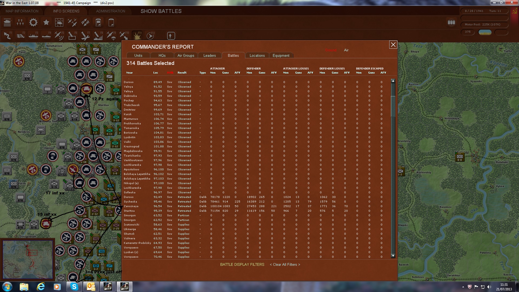
Task: Switch to the Units tab
Action: (138, 55)
